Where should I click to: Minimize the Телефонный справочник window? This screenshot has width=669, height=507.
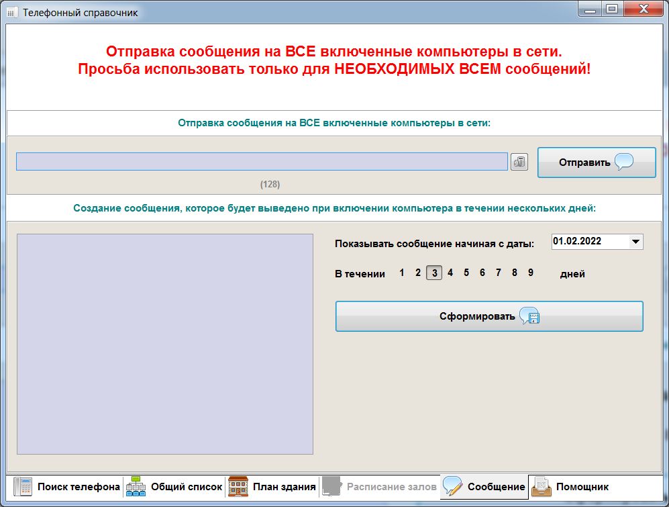(x=590, y=9)
